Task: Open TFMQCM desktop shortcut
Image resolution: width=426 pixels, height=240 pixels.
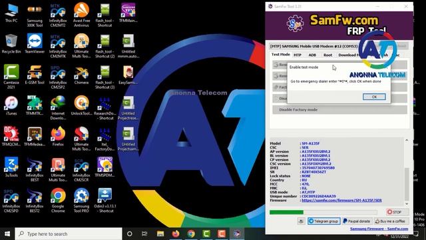Action: (11, 137)
